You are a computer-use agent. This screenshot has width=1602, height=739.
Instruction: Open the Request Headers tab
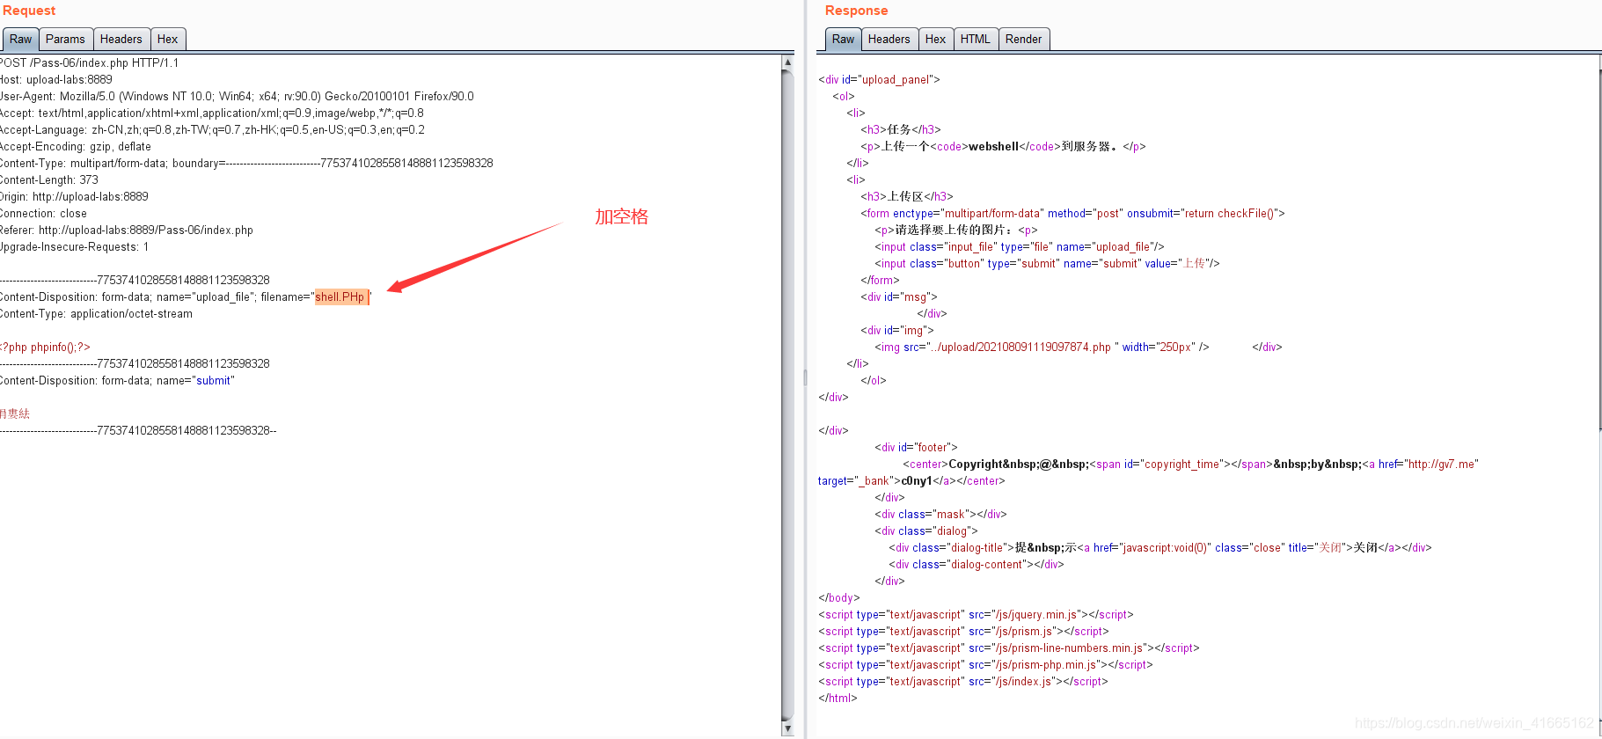[121, 39]
